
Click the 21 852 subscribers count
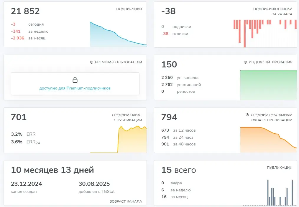click(25, 11)
